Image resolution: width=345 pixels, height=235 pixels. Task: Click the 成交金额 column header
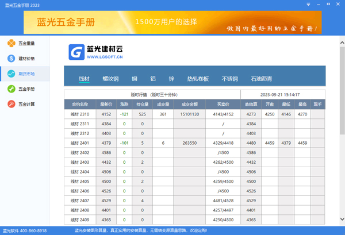point(189,105)
